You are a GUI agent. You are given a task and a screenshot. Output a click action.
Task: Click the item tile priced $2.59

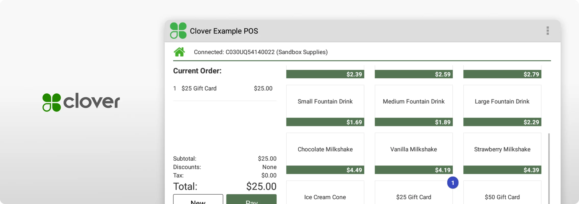413,72
